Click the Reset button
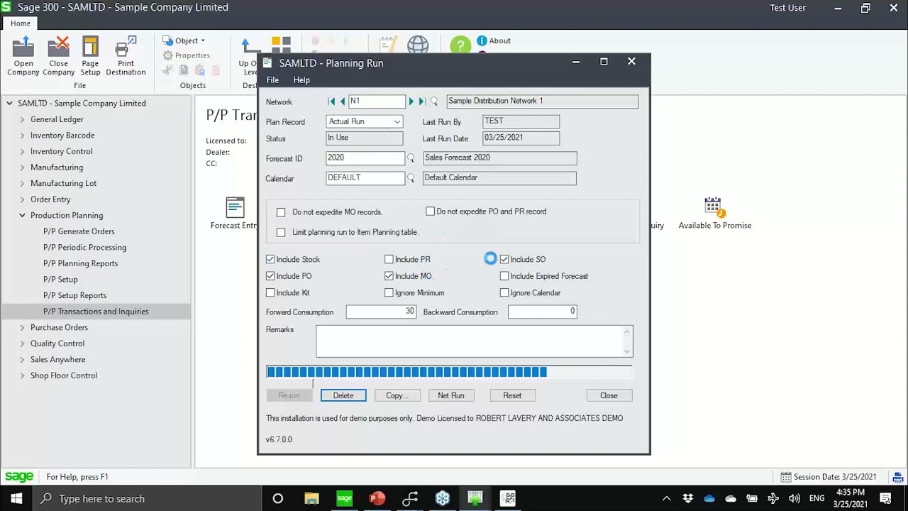This screenshot has height=511, width=908. pyautogui.click(x=512, y=395)
